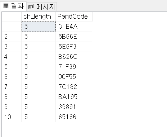Click ch_length cell beside 00F55

coord(39,77)
